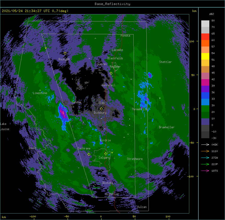Click the Sylvan label
Screen dimensions: 225x220
pos(102,64)
